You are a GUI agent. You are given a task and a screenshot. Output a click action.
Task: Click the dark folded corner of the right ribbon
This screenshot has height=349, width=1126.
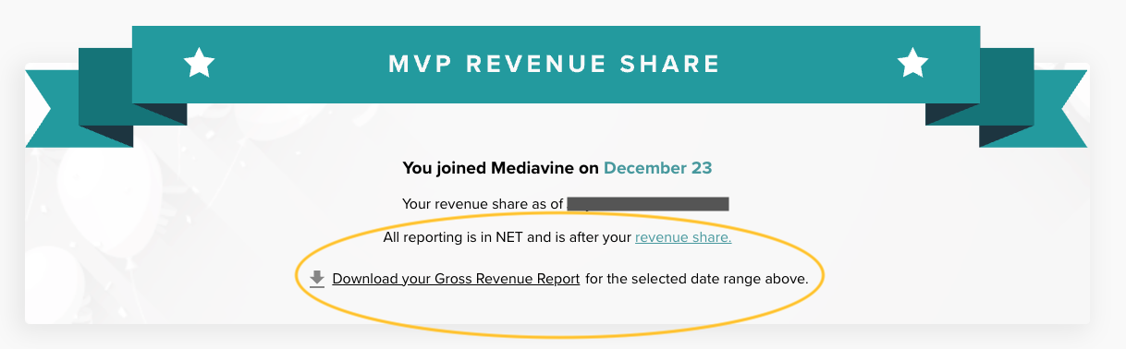(951, 114)
